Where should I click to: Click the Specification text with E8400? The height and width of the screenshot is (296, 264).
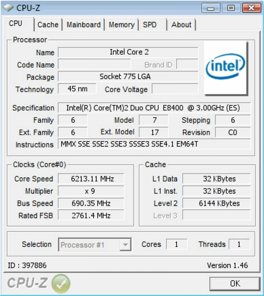[x=154, y=108]
